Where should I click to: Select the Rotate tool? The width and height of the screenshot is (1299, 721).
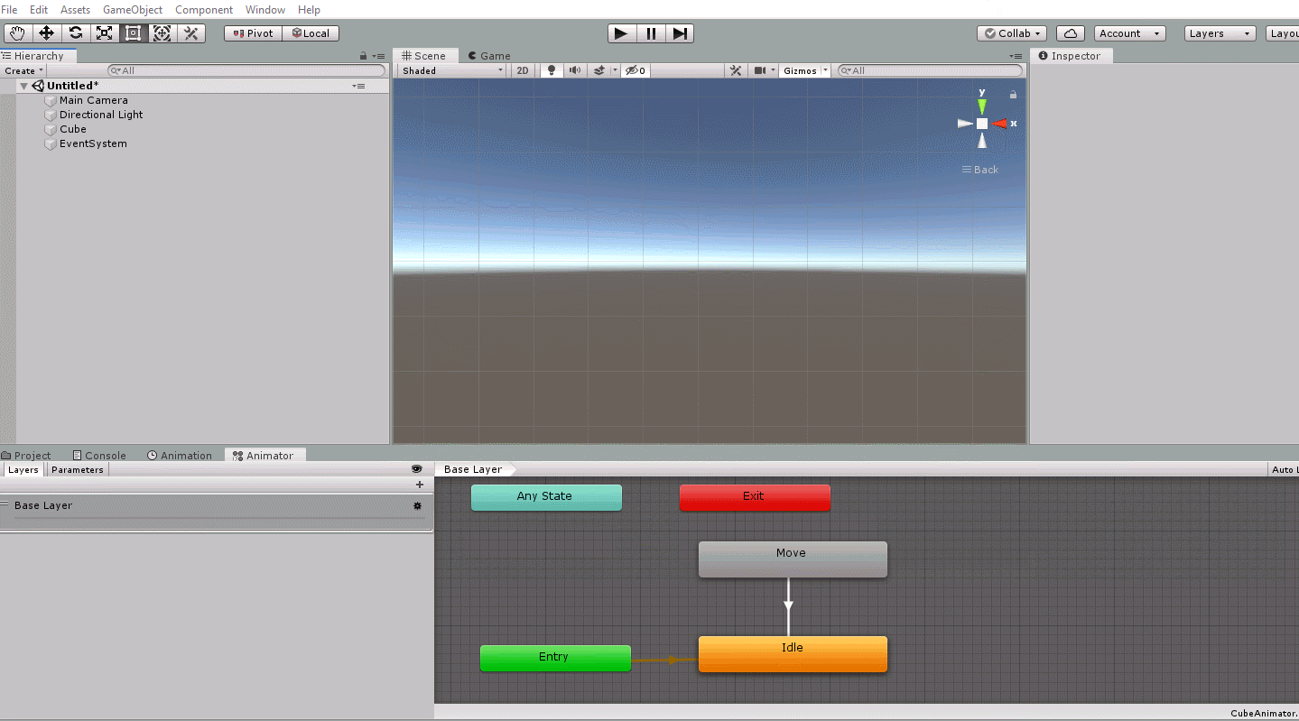point(76,33)
